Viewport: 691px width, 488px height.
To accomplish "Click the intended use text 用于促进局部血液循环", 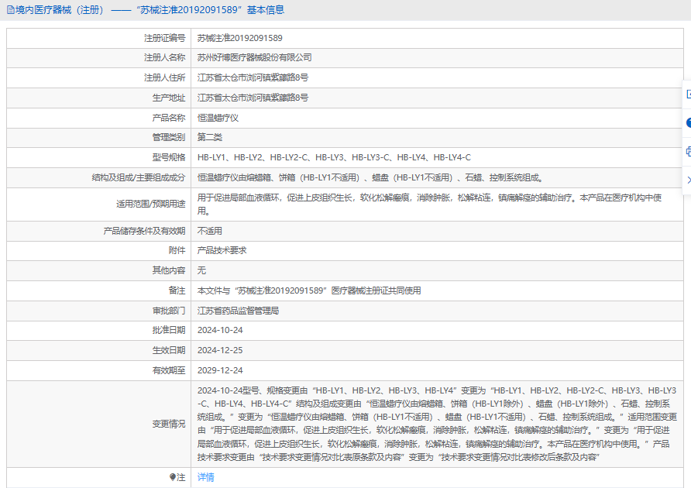I will point(429,204).
